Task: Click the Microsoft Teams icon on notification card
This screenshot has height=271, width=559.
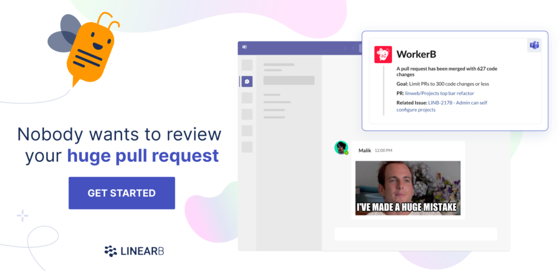Action: coord(534,45)
